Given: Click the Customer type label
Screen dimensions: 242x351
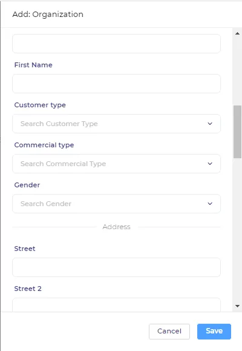Looking at the screenshot, I should (x=40, y=105).
